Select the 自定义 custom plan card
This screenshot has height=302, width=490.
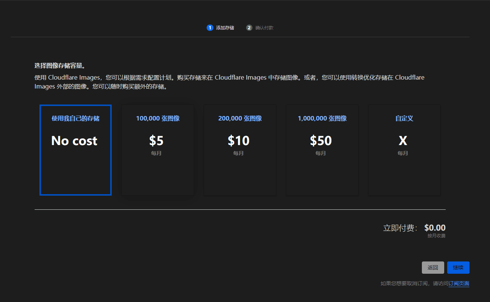(x=404, y=150)
